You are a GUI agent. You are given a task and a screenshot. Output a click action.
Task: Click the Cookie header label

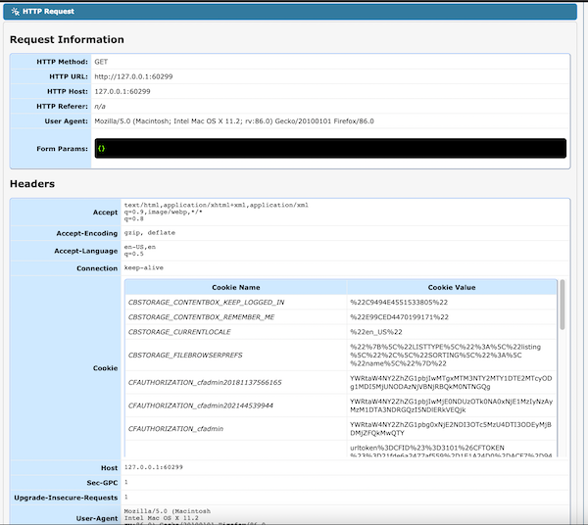click(106, 368)
